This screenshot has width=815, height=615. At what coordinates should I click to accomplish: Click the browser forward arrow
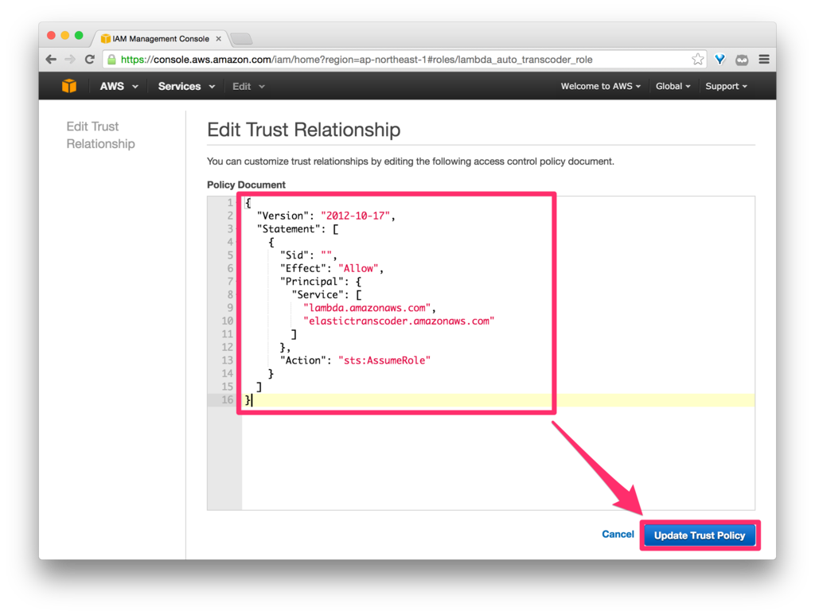click(x=70, y=59)
